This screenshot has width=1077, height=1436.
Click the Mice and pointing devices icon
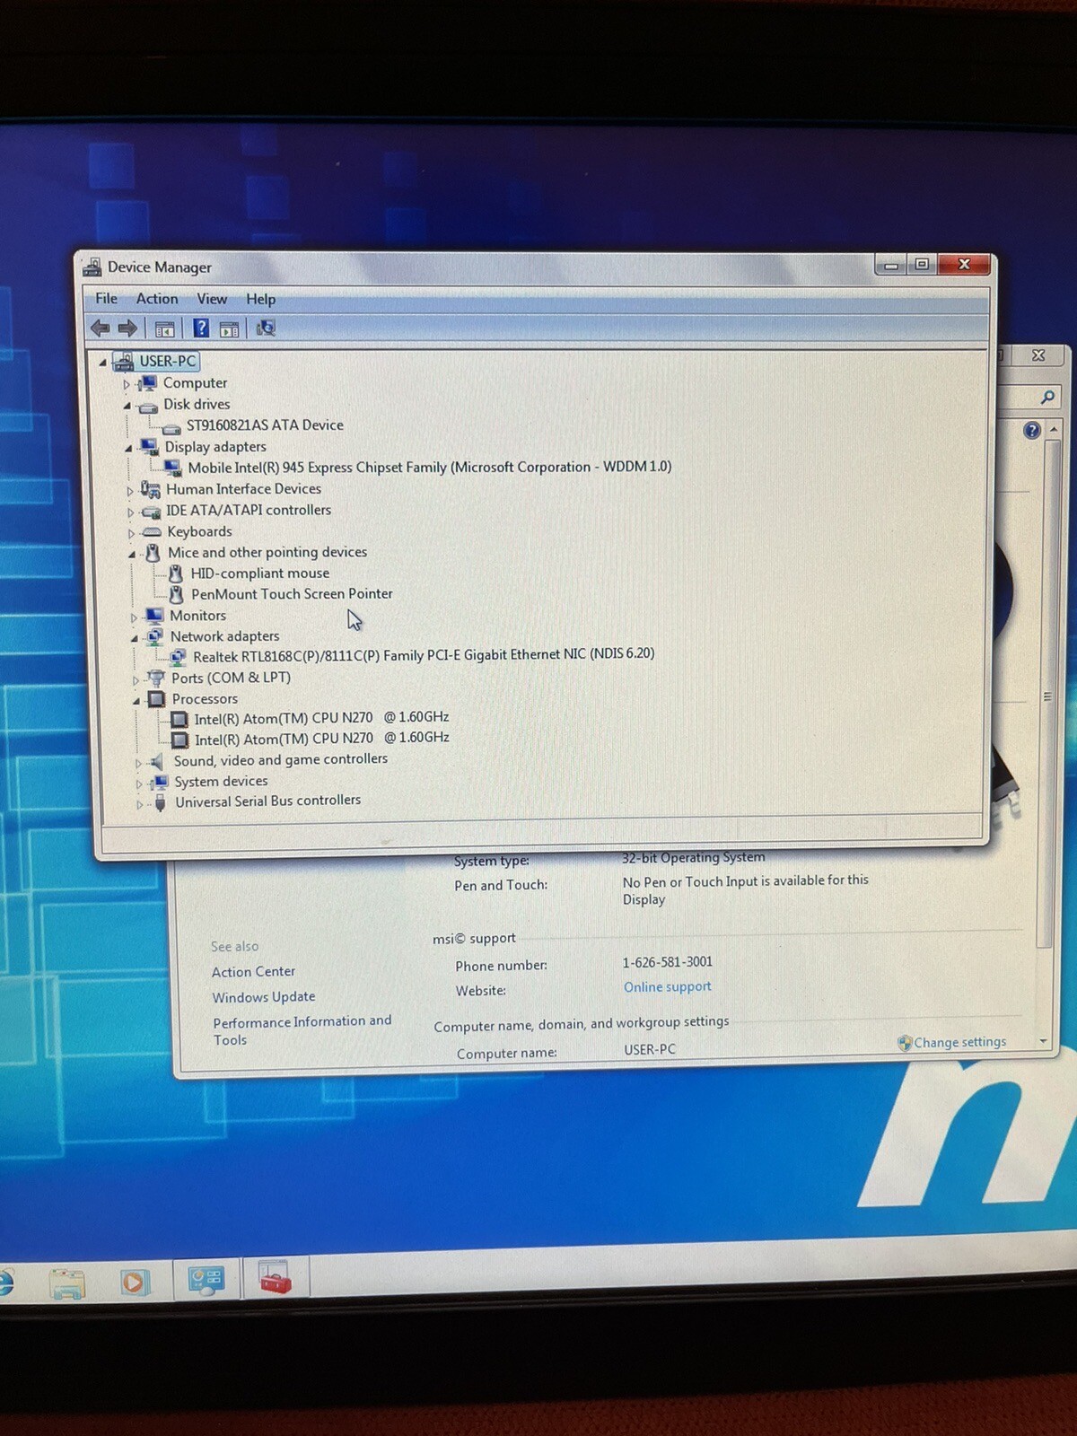(x=153, y=553)
